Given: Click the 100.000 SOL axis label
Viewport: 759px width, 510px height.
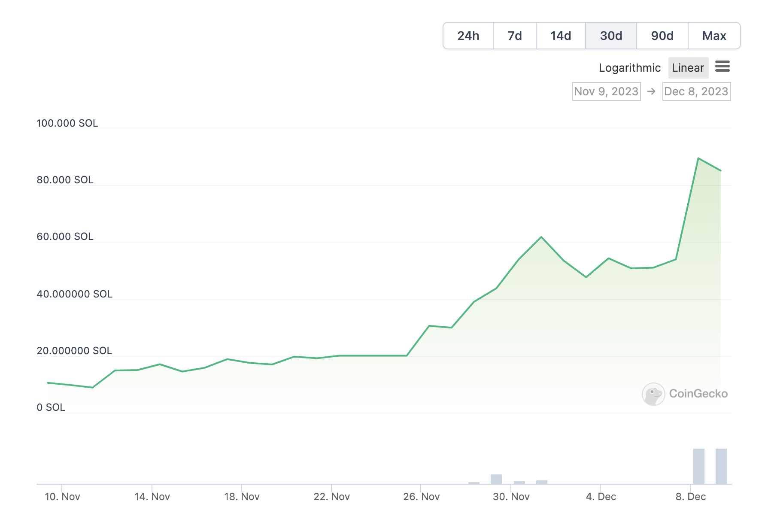Looking at the screenshot, I should point(67,123).
